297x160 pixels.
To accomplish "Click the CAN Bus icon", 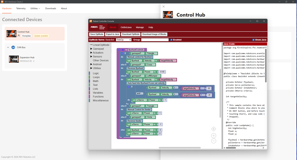I will tap(13, 47).
